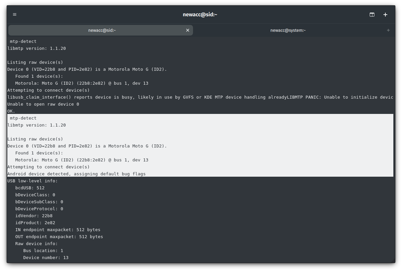Click the Device number: 13 line
The height and width of the screenshot is (271, 402).
46,257
